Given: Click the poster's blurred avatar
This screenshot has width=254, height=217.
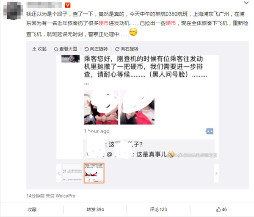Looking at the screenshot, I should [13, 11].
